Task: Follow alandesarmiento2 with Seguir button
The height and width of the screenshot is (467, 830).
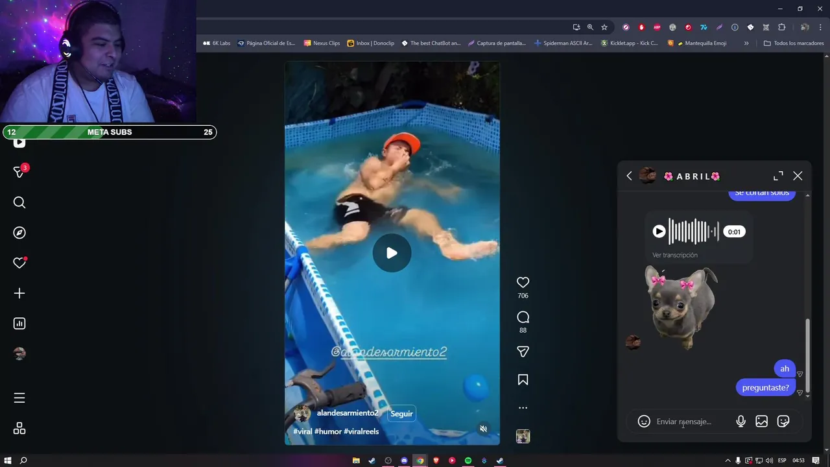Action: click(x=401, y=414)
